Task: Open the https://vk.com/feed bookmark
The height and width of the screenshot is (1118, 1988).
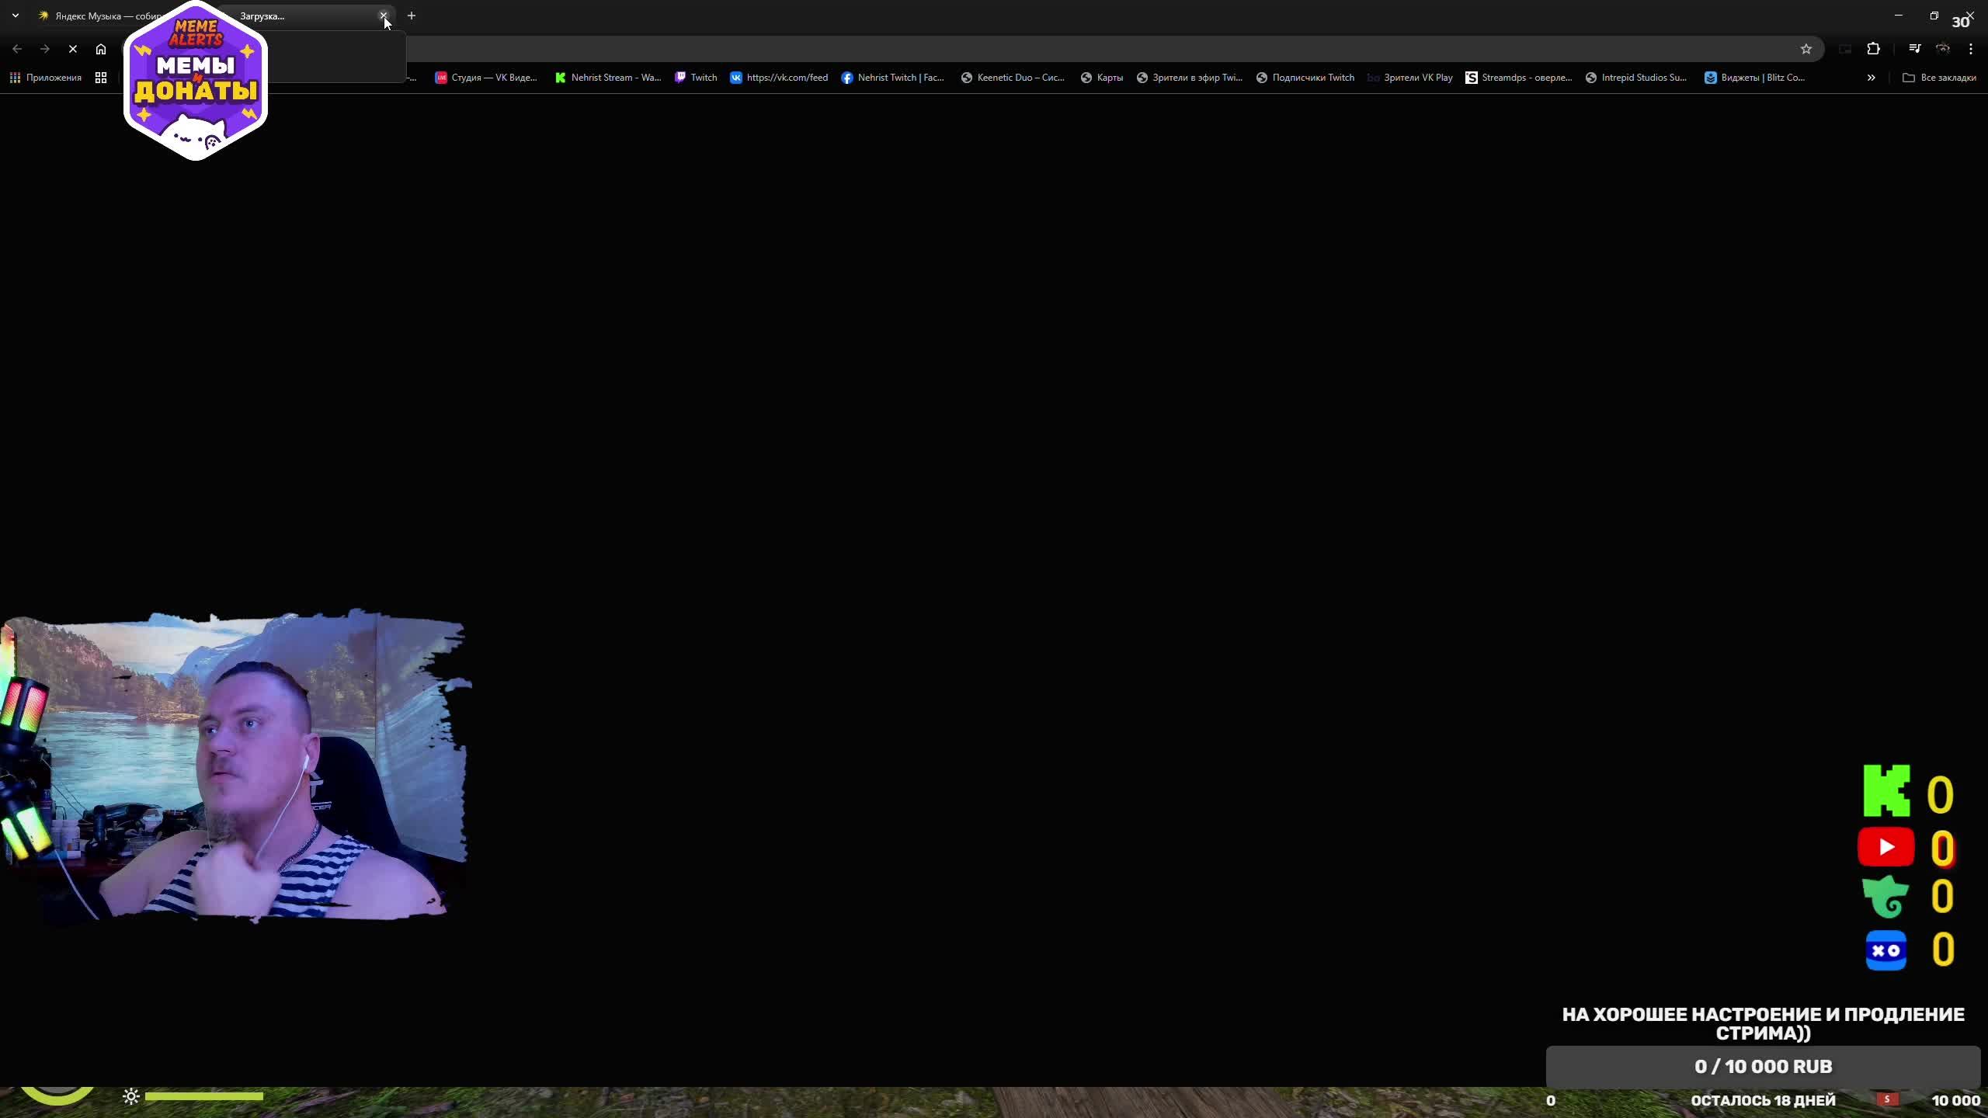Action: tap(779, 78)
